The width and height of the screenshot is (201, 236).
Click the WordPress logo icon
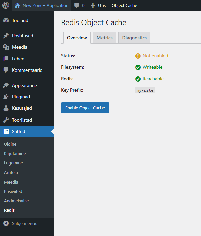tap(6, 5)
